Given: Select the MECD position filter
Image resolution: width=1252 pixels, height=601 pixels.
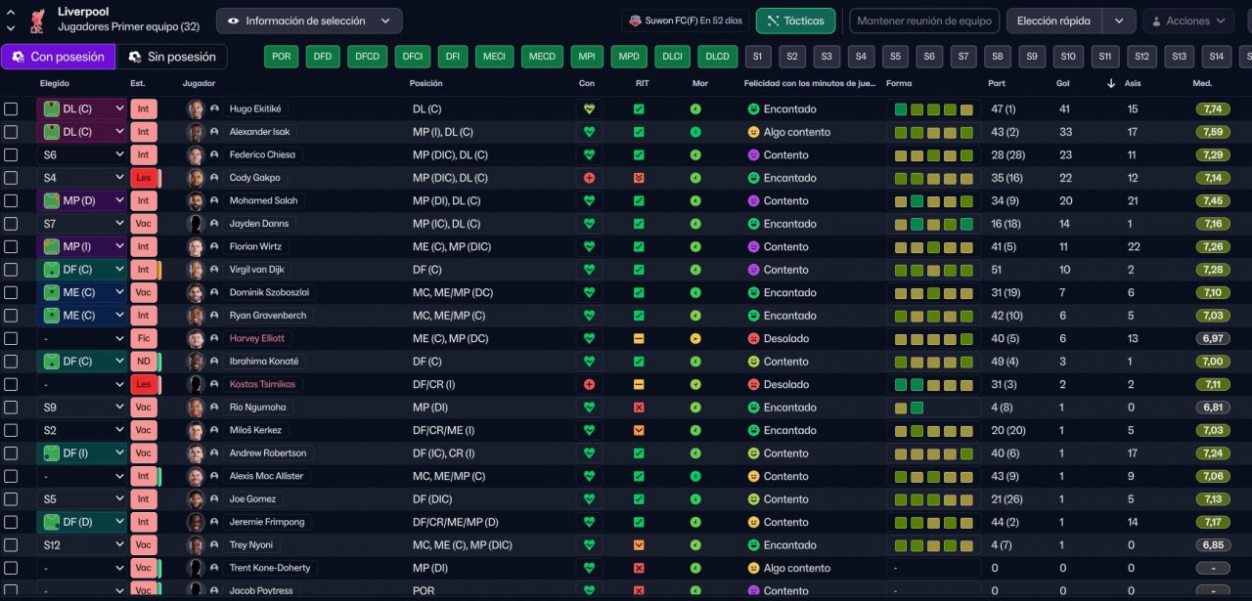Looking at the screenshot, I should pos(542,57).
